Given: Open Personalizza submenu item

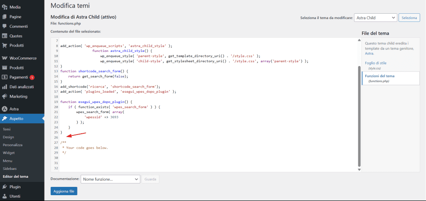Looking at the screenshot, I should (12, 145).
